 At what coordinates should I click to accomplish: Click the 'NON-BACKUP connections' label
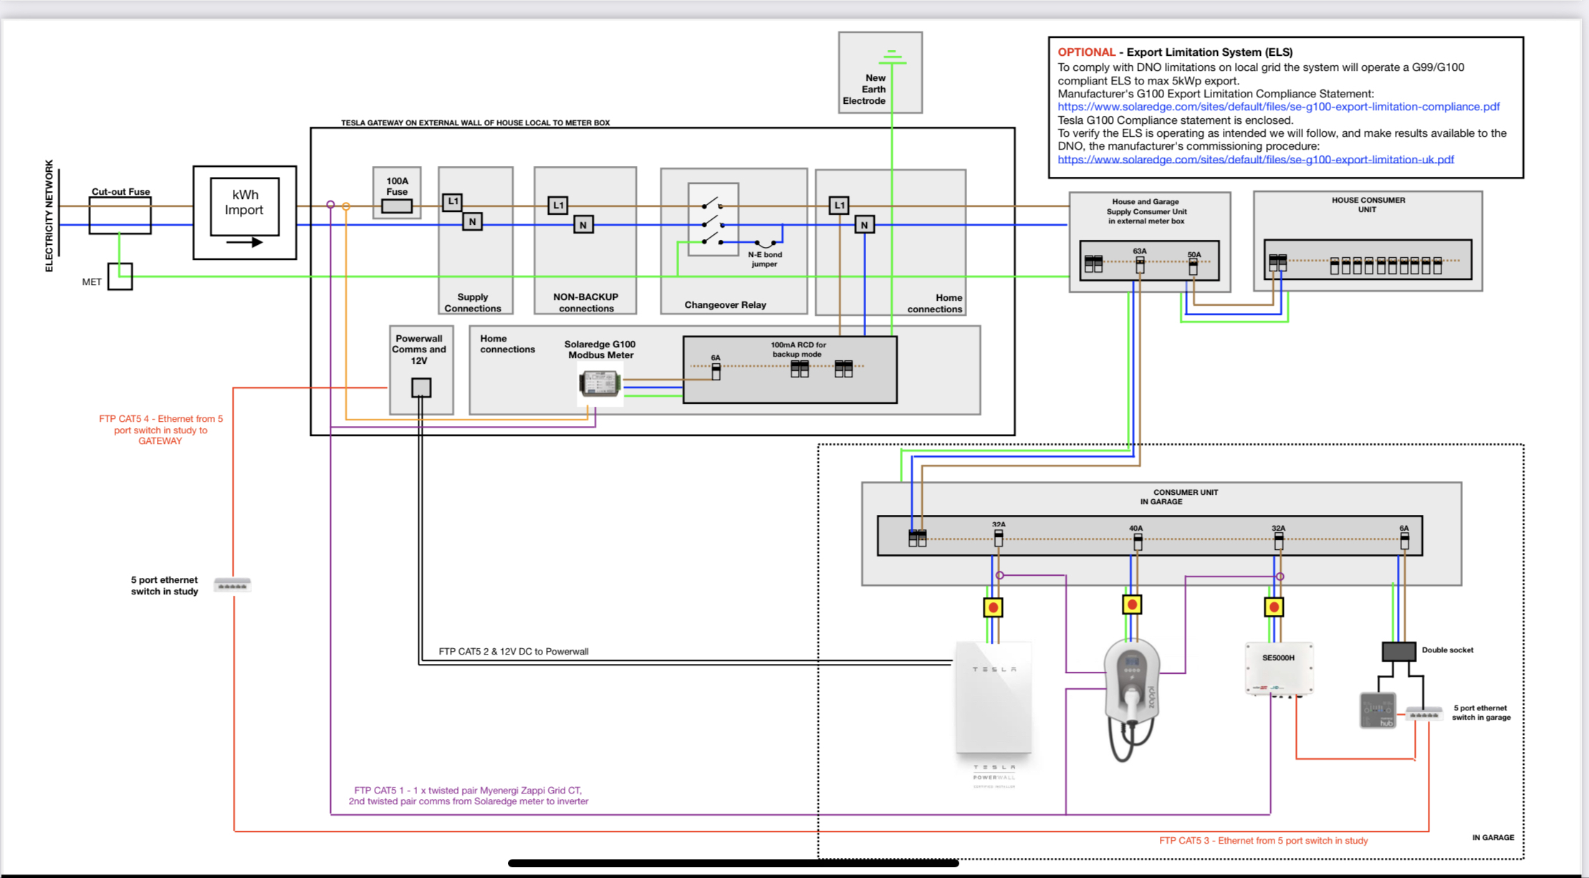click(x=586, y=302)
